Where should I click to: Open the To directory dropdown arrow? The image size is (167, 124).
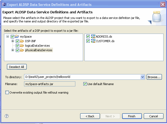pos(142,77)
